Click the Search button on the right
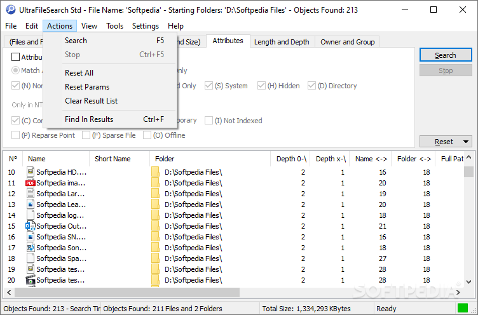The width and height of the screenshot is (478, 315). 446,55
